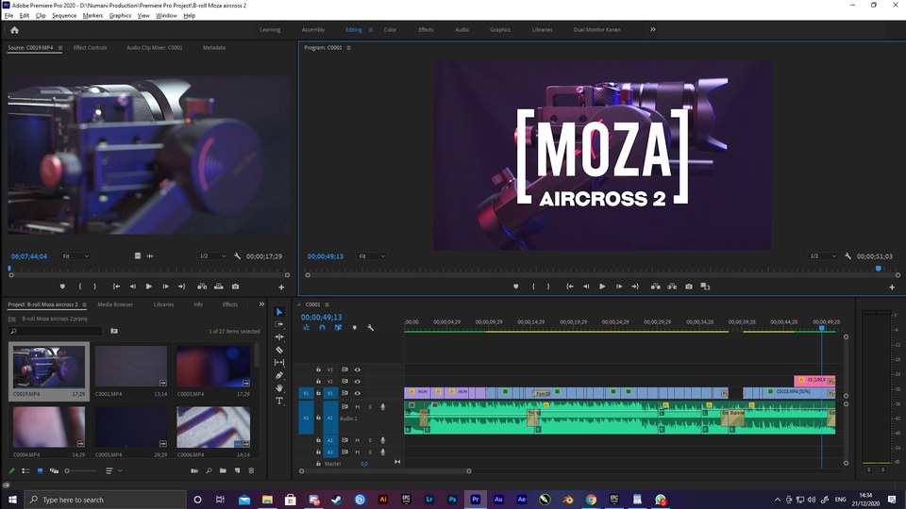The image size is (906, 509).
Task: Export frame from Program monitor camera icon
Action: pyautogui.click(x=689, y=287)
